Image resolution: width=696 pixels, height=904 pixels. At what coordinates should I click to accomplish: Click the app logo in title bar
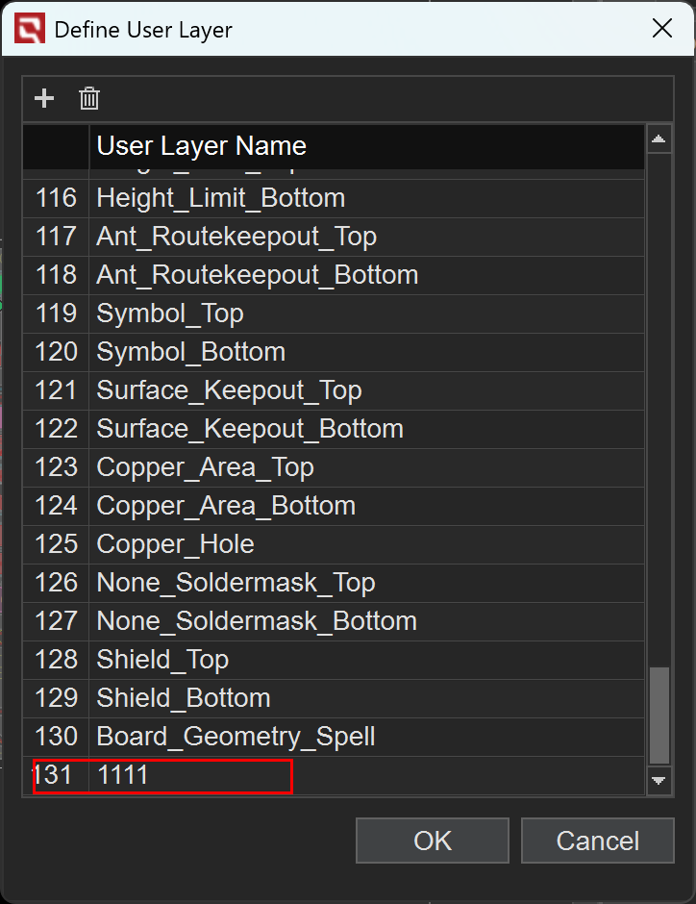tap(29, 30)
